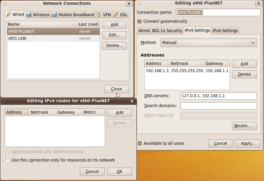Open the IPv6 Settings tab
Viewport: 264px width, 181px height.
click(x=225, y=31)
